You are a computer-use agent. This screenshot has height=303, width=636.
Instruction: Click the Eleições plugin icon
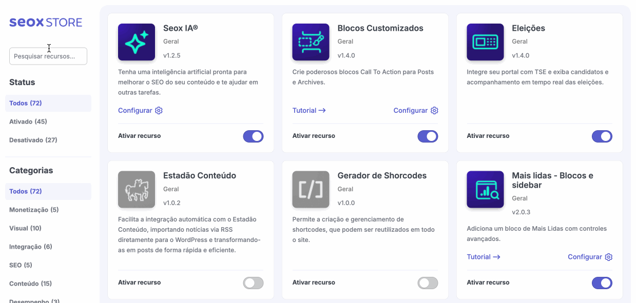[485, 42]
